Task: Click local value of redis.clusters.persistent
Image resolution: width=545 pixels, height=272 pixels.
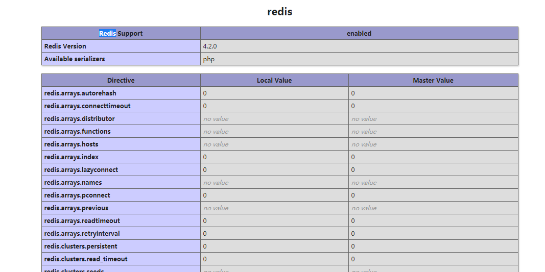Action: (205, 246)
